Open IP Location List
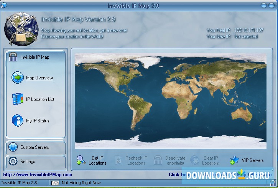The height and width of the screenshot is (188, 278). [x=40, y=99]
